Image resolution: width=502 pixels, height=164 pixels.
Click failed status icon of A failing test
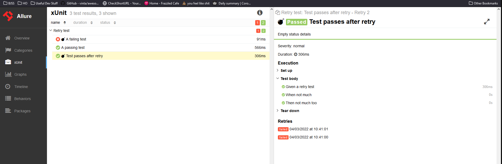click(x=58, y=39)
